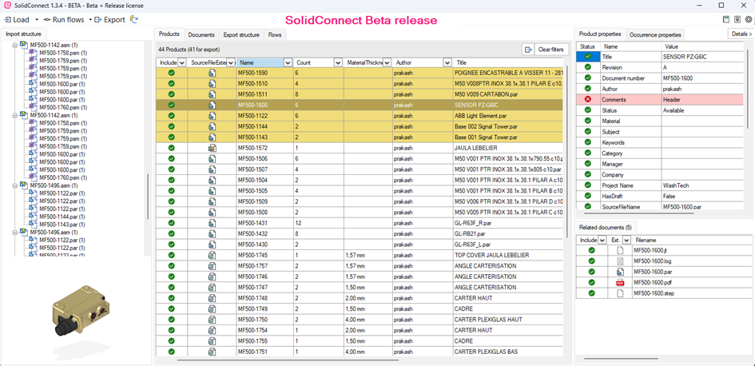
Task: Collapse the first MF500-1142.asm tree node
Action: pos(15,45)
